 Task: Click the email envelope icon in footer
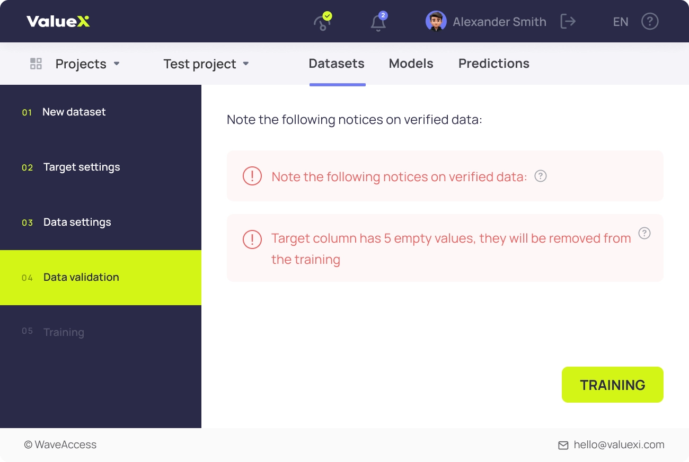click(563, 446)
